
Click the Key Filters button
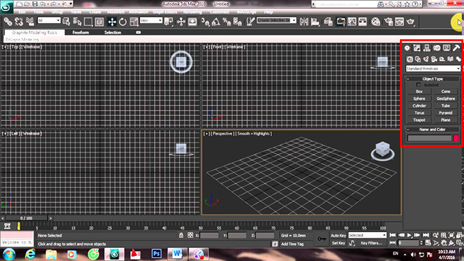point(371,243)
